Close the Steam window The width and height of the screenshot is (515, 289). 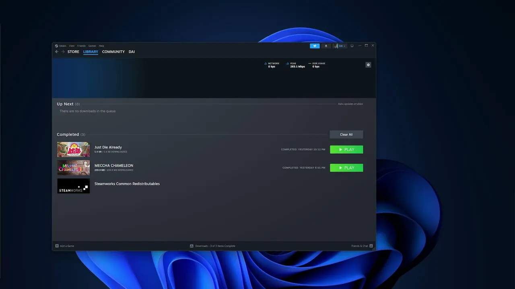[x=373, y=46]
